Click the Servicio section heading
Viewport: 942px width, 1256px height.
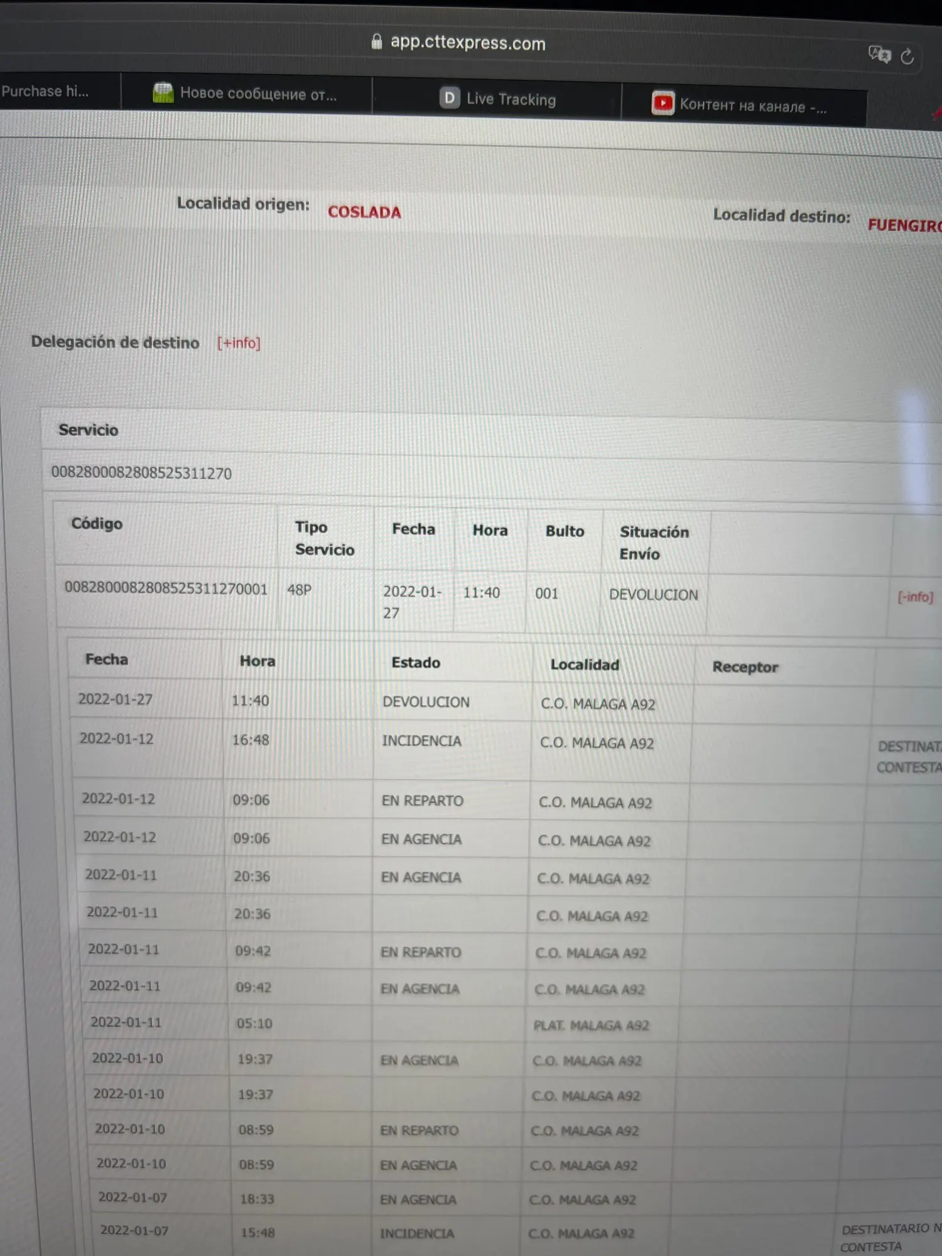tap(88, 430)
